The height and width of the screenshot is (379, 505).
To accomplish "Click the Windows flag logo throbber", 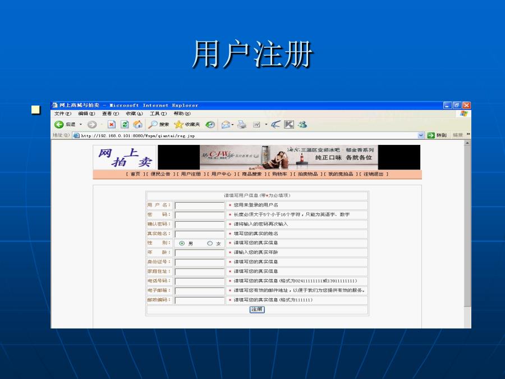I will click(x=464, y=113).
